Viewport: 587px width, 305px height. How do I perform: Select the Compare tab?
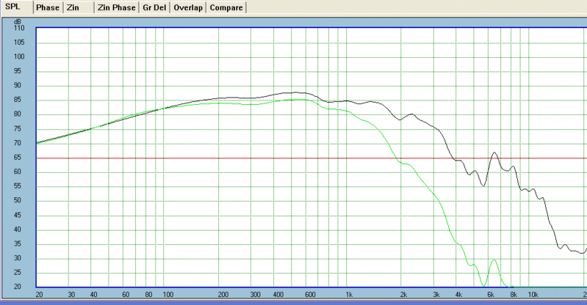coord(226,7)
